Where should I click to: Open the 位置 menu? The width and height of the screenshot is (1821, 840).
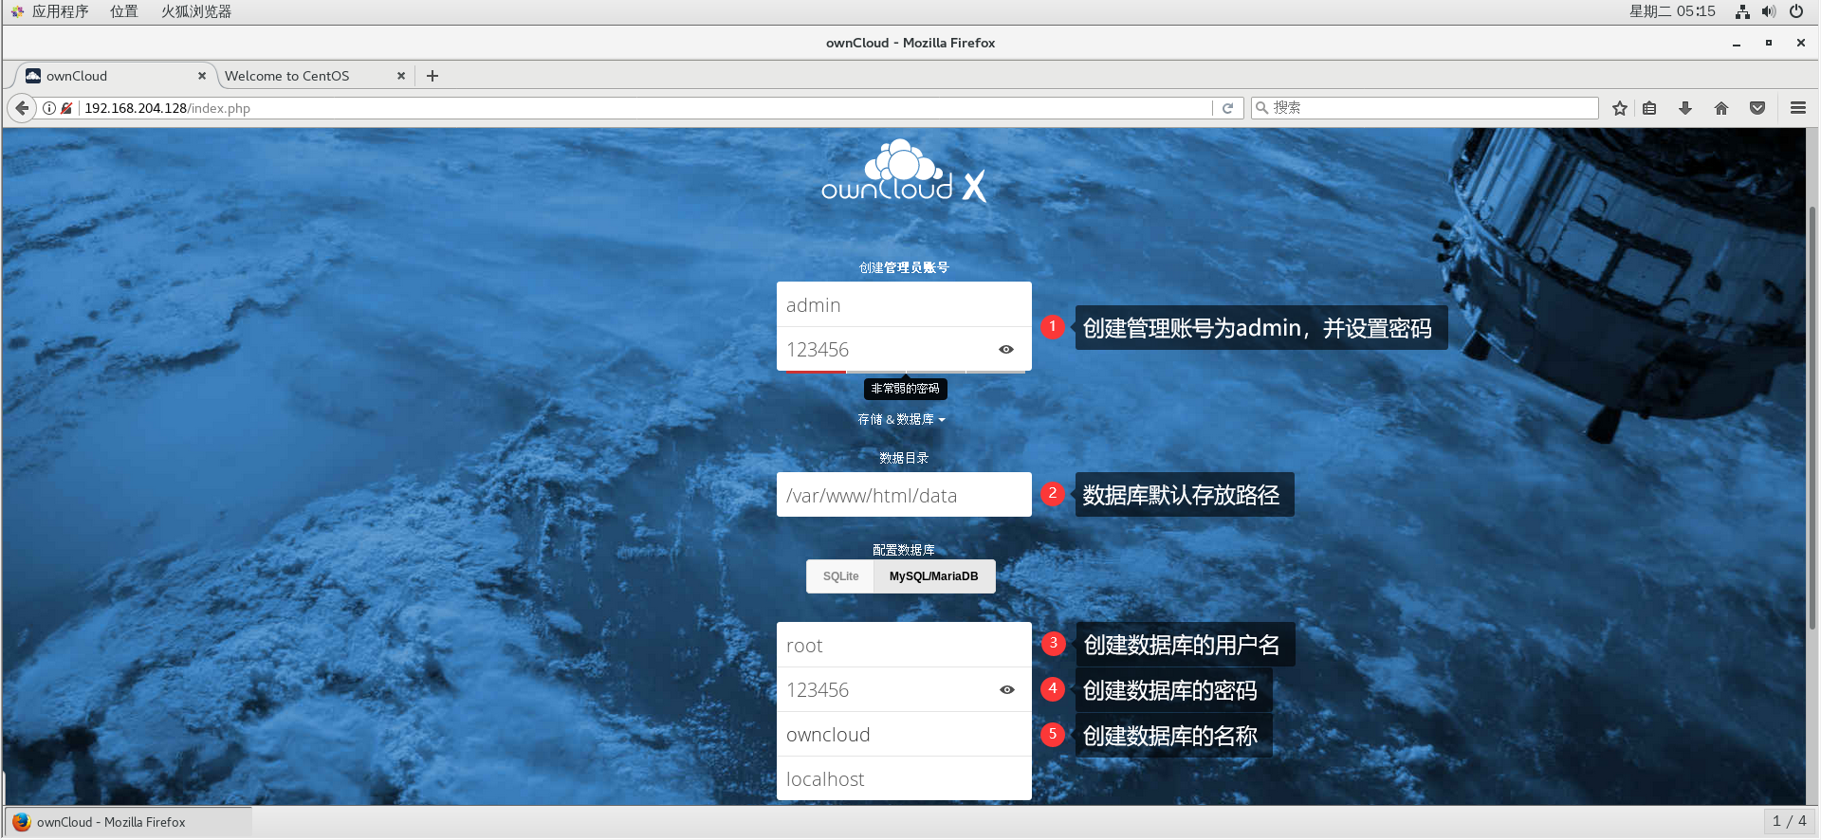[124, 11]
